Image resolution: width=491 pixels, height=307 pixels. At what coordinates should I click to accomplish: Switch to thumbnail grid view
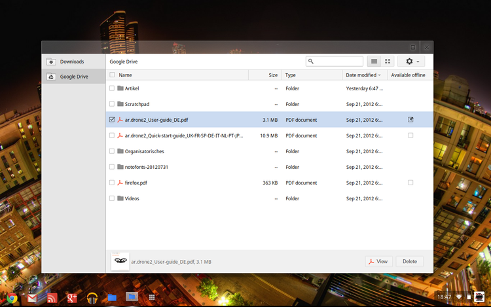(x=388, y=62)
